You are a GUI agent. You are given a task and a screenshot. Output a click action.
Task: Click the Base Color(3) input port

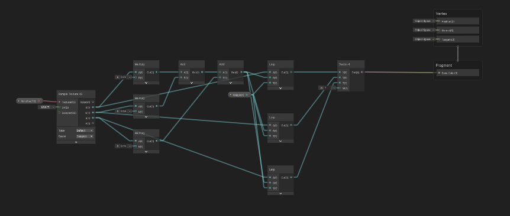pos(439,73)
